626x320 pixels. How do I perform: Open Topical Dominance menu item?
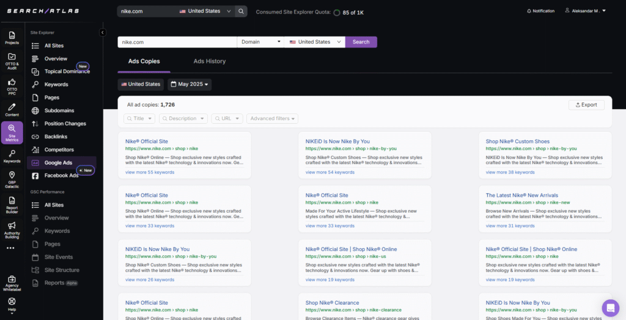pos(67,72)
